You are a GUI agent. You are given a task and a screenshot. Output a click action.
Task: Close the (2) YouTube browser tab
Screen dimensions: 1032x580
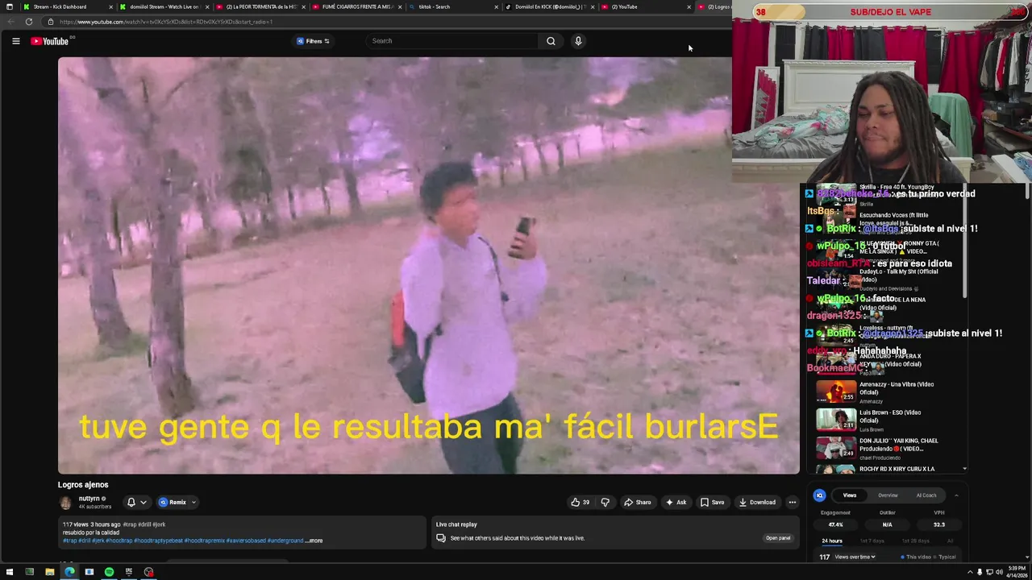pos(689,6)
